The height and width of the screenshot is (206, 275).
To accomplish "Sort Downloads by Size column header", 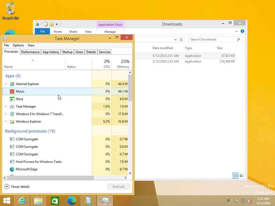I will pyautogui.click(x=226, y=48).
